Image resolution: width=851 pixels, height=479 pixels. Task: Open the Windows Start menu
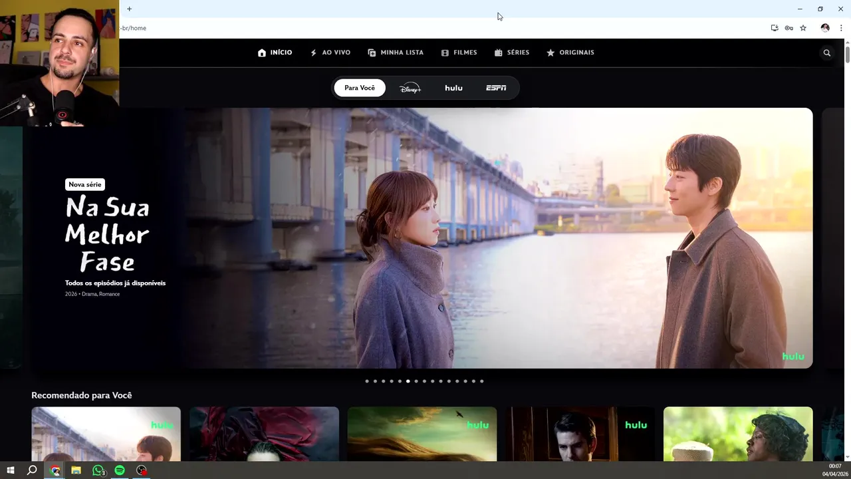click(11, 470)
